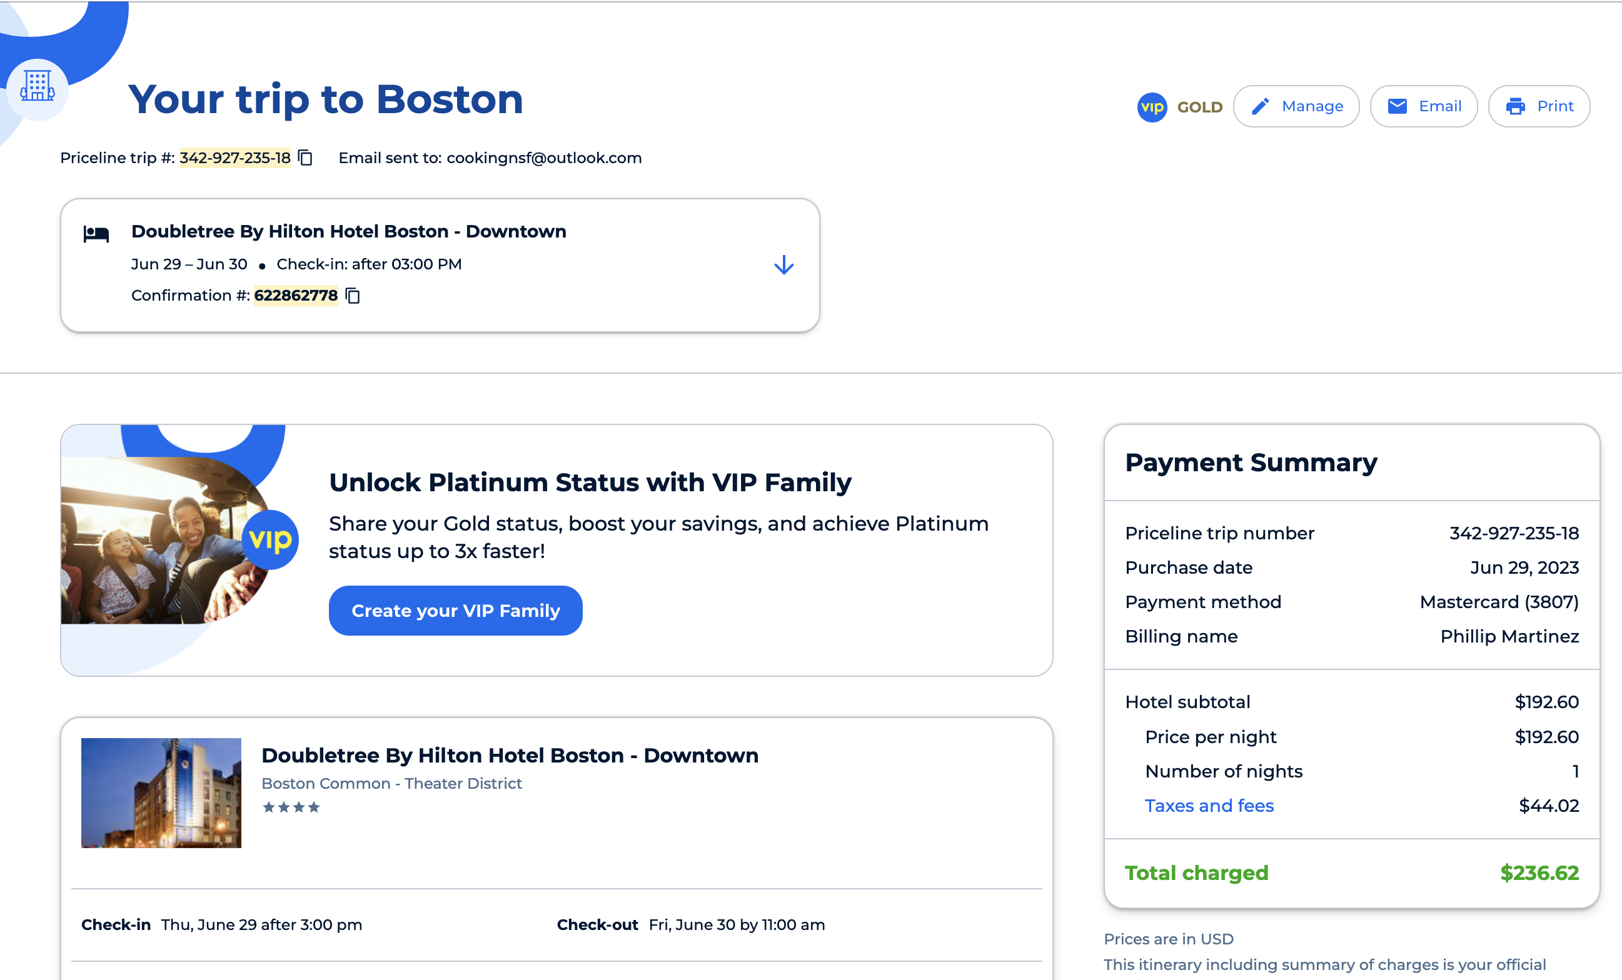Click the bed icon in the hotel card
The image size is (1622, 980).
point(96,234)
